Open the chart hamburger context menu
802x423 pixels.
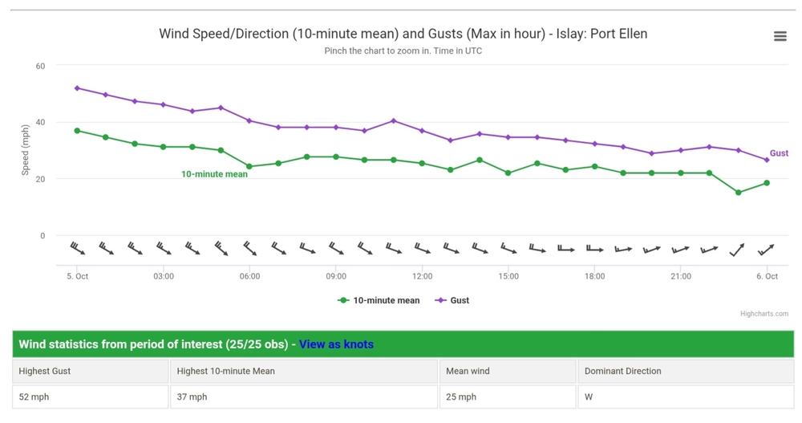pos(780,36)
